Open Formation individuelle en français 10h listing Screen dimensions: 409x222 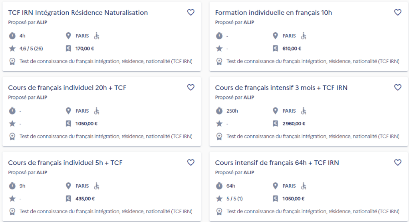tap(273, 13)
